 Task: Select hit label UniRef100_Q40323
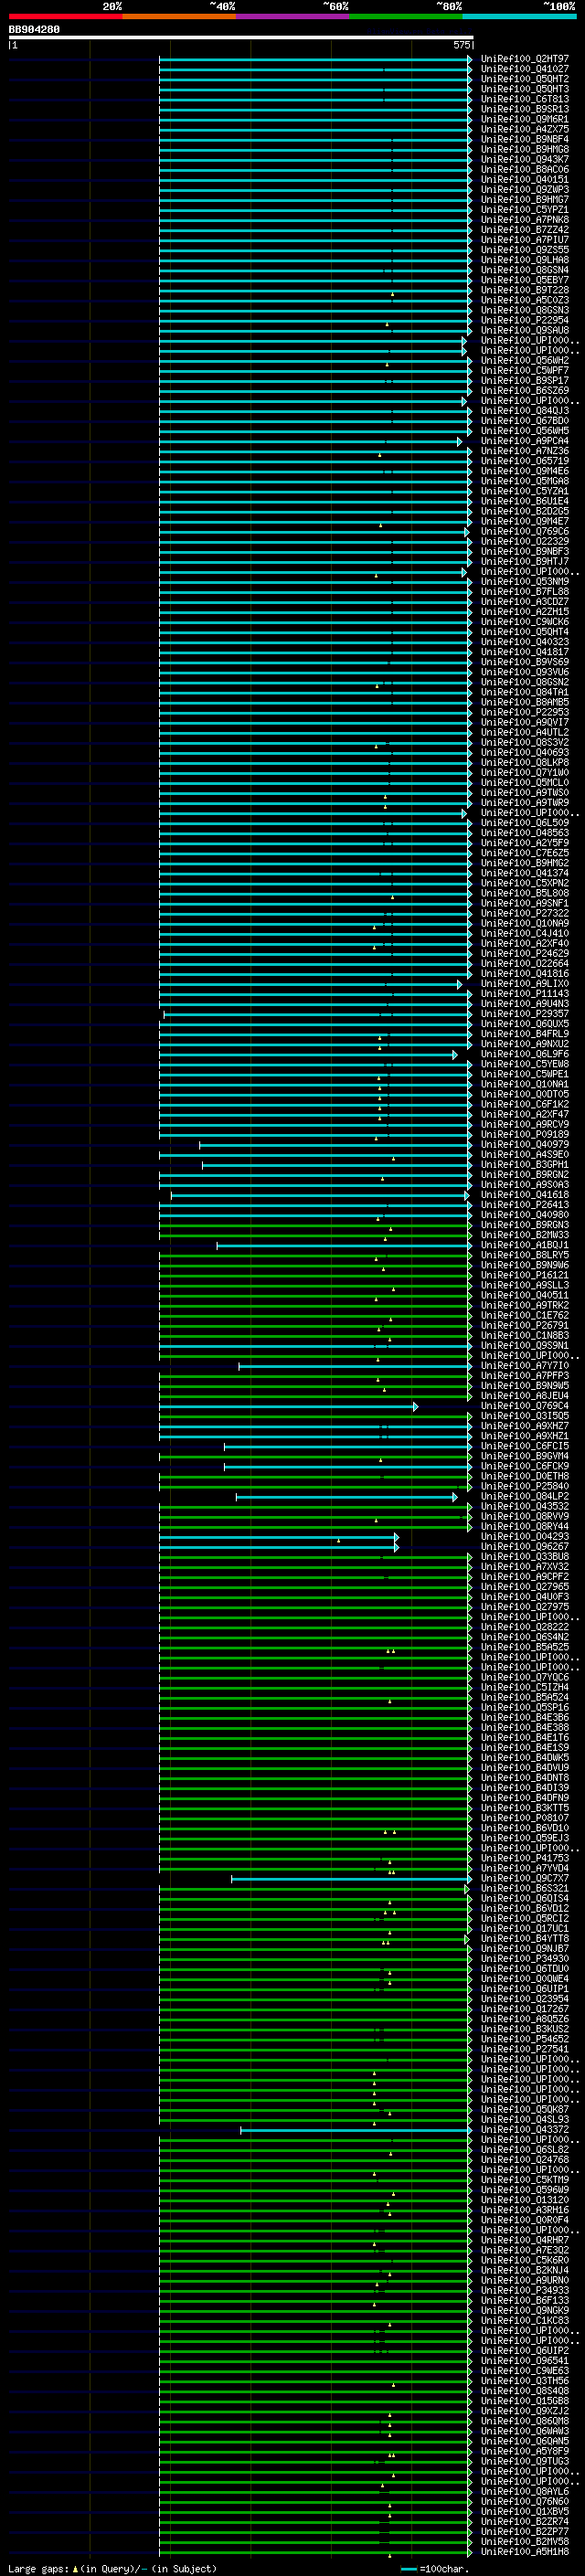tap(525, 642)
